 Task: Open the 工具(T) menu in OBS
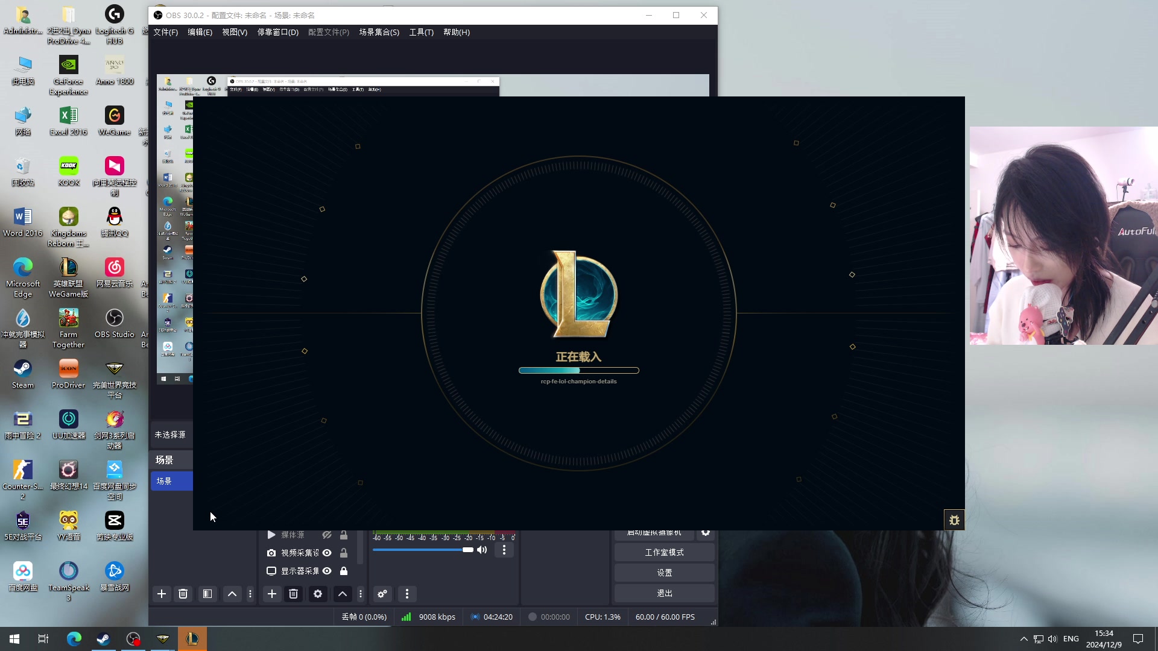(422, 32)
